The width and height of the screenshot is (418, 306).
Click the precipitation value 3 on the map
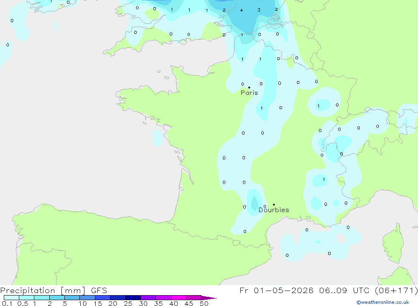pyautogui.click(x=259, y=10)
